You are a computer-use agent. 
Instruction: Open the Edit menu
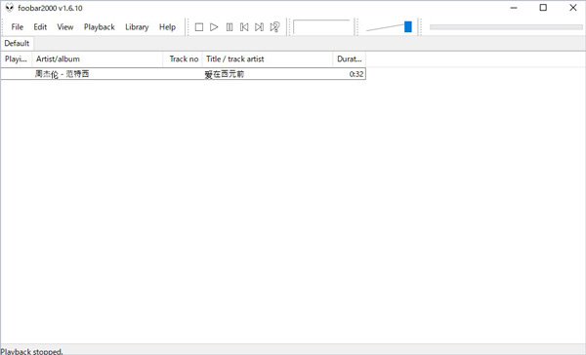40,27
